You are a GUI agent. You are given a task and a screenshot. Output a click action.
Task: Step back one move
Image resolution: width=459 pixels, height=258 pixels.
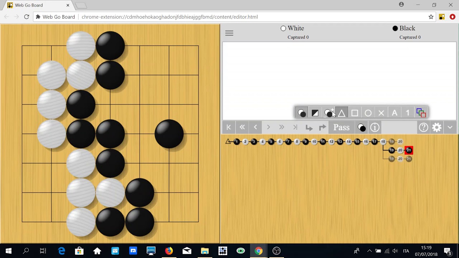255,127
